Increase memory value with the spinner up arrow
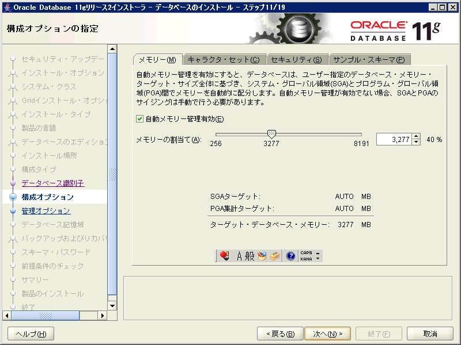The image size is (461, 345). (x=417, y=136)
